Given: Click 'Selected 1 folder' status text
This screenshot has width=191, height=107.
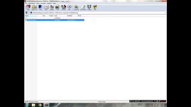Looking at the screenshot, I should pyautogui.click(x=33, y=102).
